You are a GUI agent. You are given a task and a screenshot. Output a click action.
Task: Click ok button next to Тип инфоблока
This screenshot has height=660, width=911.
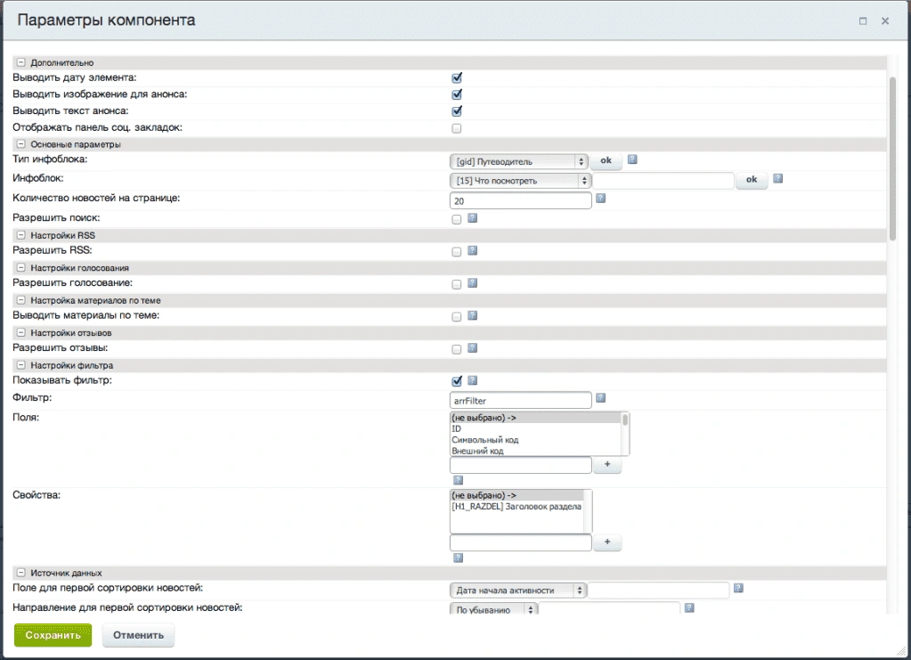pyautogui.click(x=606, y=160)
